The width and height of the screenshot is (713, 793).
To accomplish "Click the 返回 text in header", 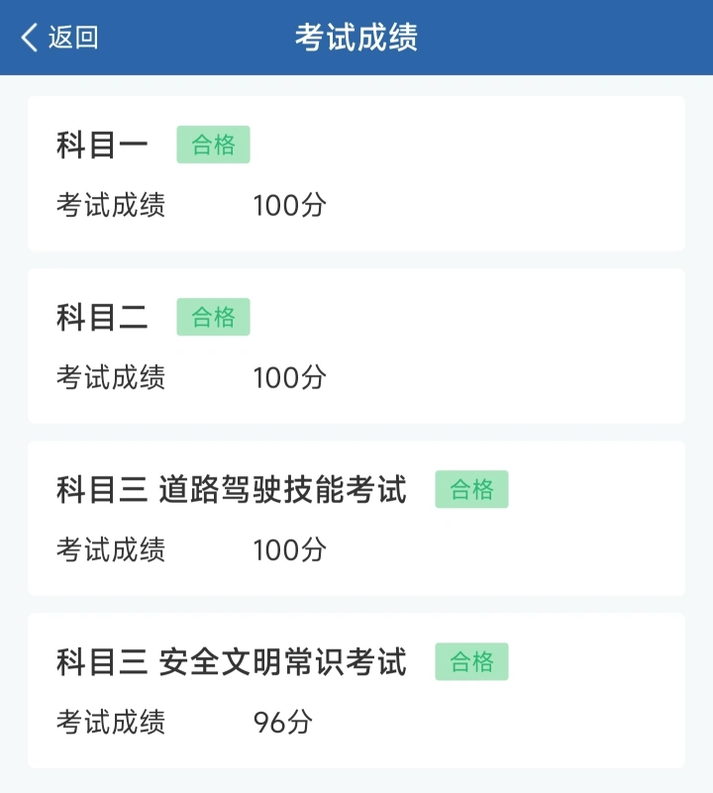I will 73,38.
